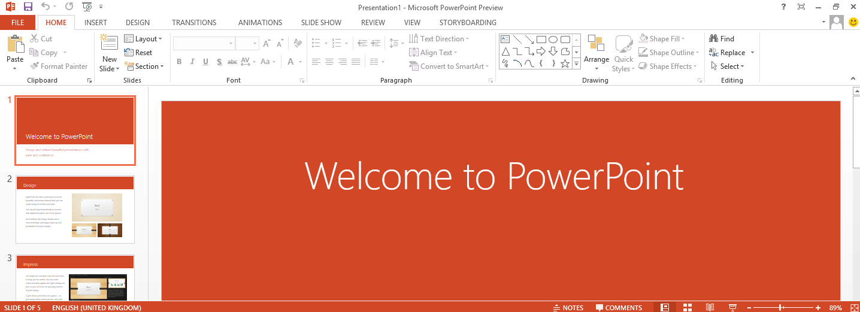This screenshot has width=860, height=312.
Task: Toggle Justify paragraph alignment
Action: click(x=356, y=62)
